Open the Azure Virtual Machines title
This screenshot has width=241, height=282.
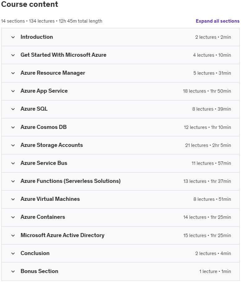50,199
